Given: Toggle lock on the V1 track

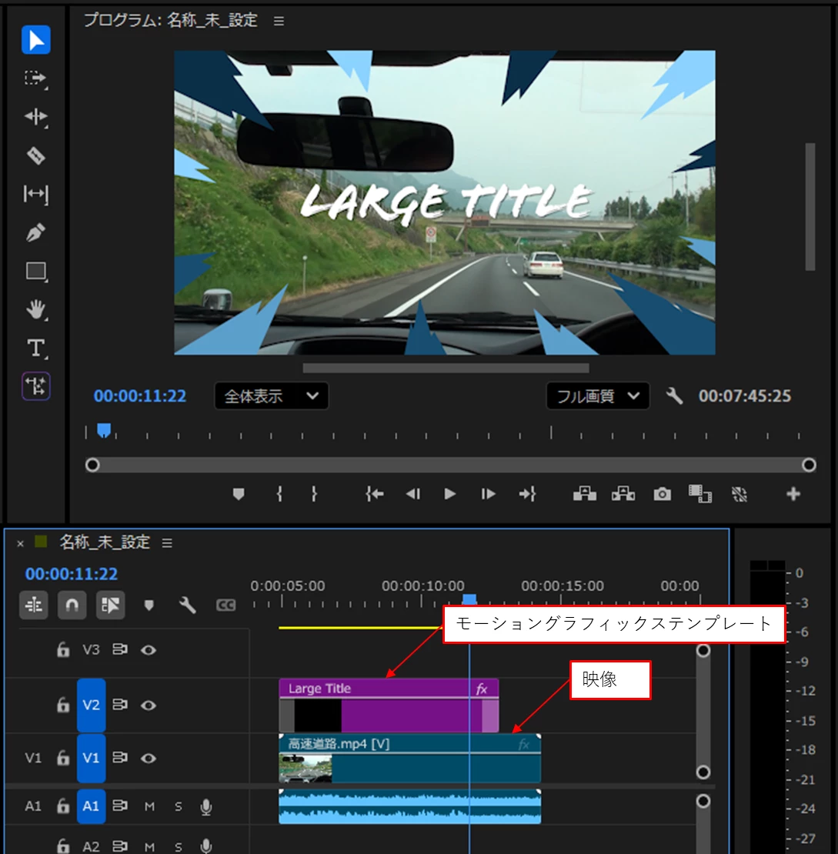Looking at the screenshot, I should [63, 758].
